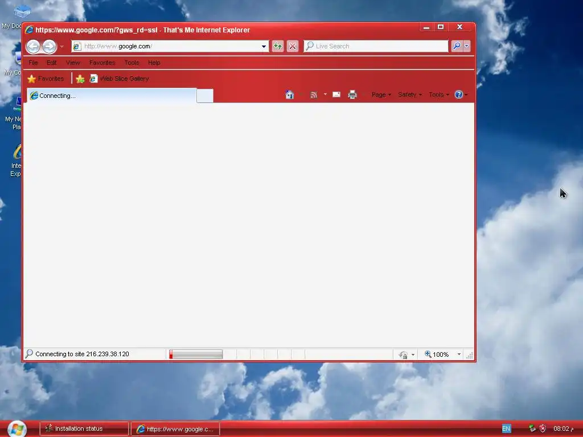The height and width of the screenshot is (437, 583).
Task: Open the search provider options dropdown
Action: point(467,46)
